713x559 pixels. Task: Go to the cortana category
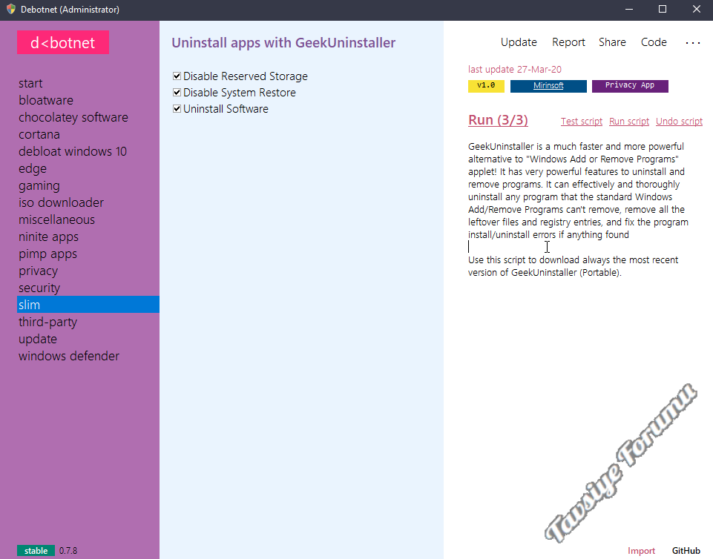(x=39, y=134)
